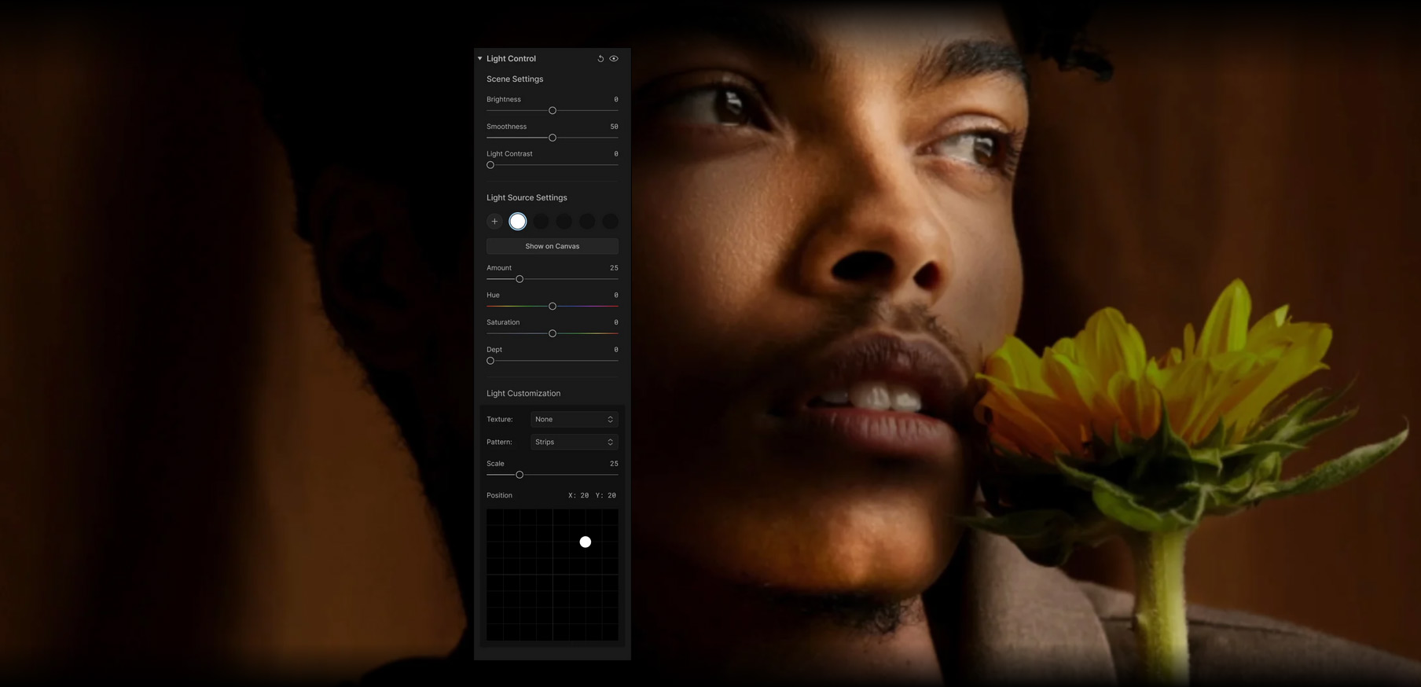Reset the Light Control settings
The width and height of the screenshot is (1421, 687).
coord(600,59)
